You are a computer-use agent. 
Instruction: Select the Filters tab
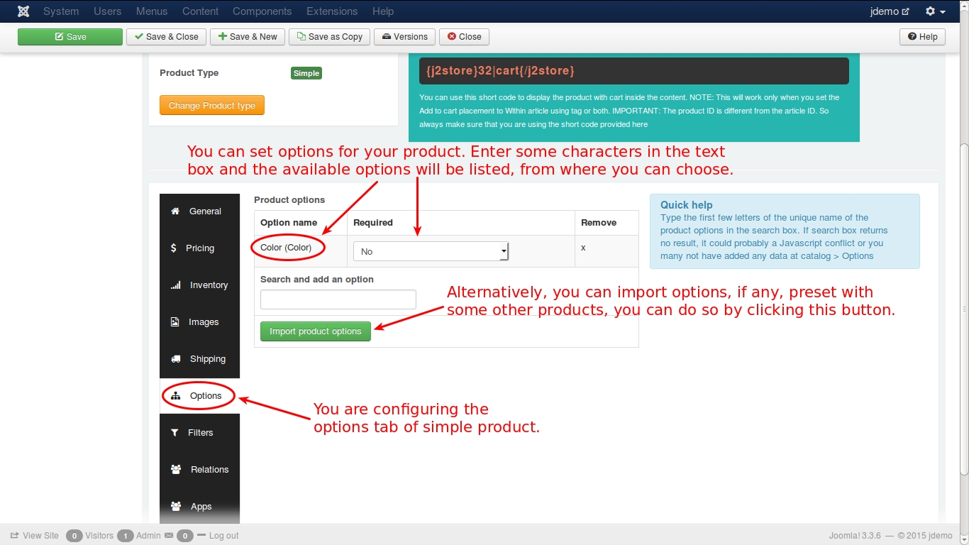(x=199, y=433)
